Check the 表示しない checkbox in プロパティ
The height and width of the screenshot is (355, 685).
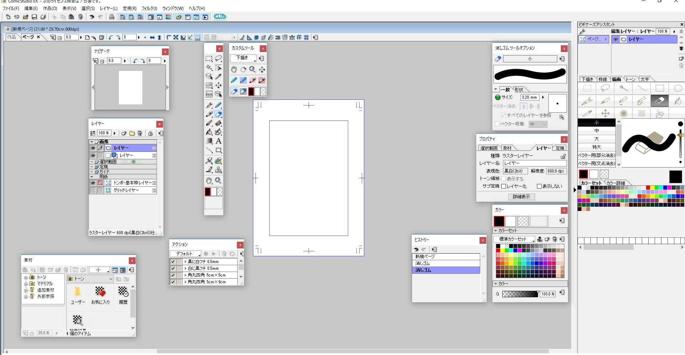coord(539,186)
